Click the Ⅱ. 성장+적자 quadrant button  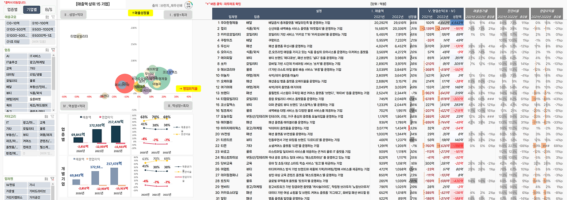click(x=74, y=15)
